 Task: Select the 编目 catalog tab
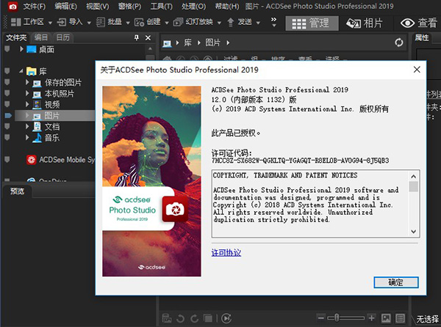[41, 37]
